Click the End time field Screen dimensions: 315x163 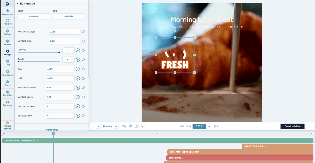[x=69, y=16]
